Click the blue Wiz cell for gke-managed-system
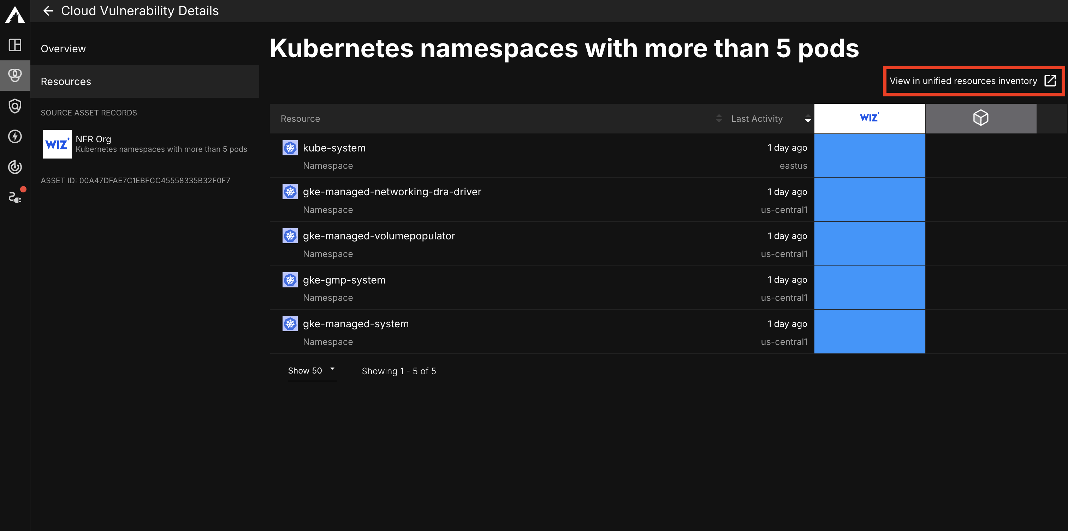The image size is (1068, 531). click(870, 332)
